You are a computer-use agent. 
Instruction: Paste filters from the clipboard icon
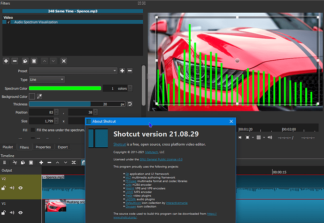(x=34, y=61)
